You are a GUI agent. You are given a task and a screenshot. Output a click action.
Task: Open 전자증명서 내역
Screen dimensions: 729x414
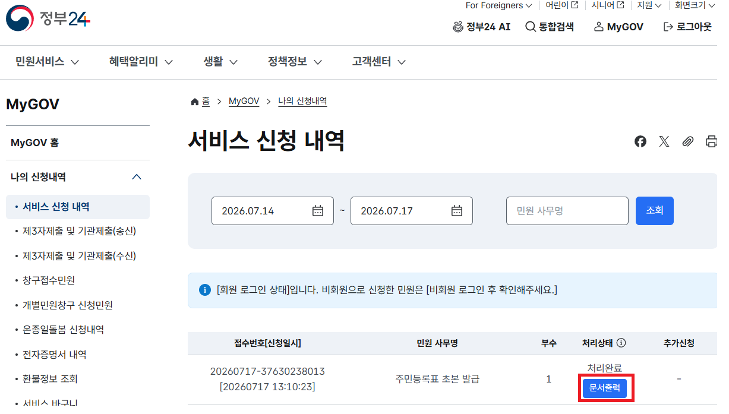(x=55, y=355)
